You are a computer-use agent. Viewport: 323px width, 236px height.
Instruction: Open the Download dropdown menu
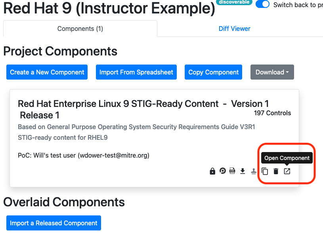tap(272, 72)
